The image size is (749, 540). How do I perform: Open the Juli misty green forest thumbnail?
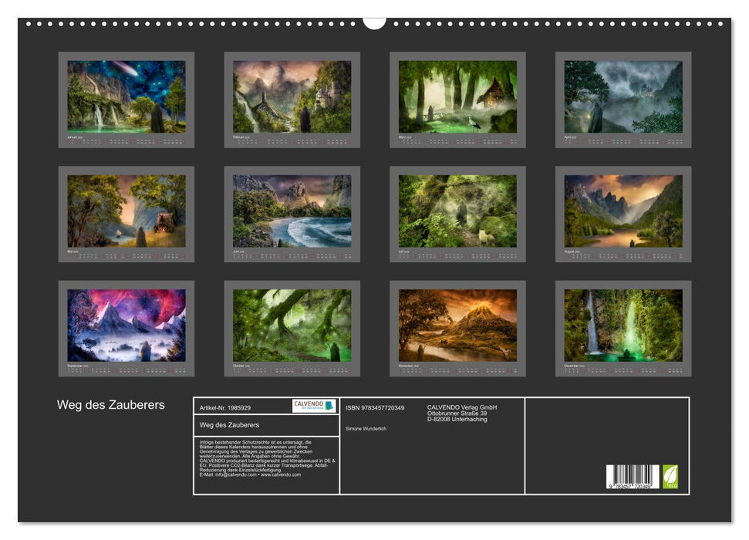(457, 211)
